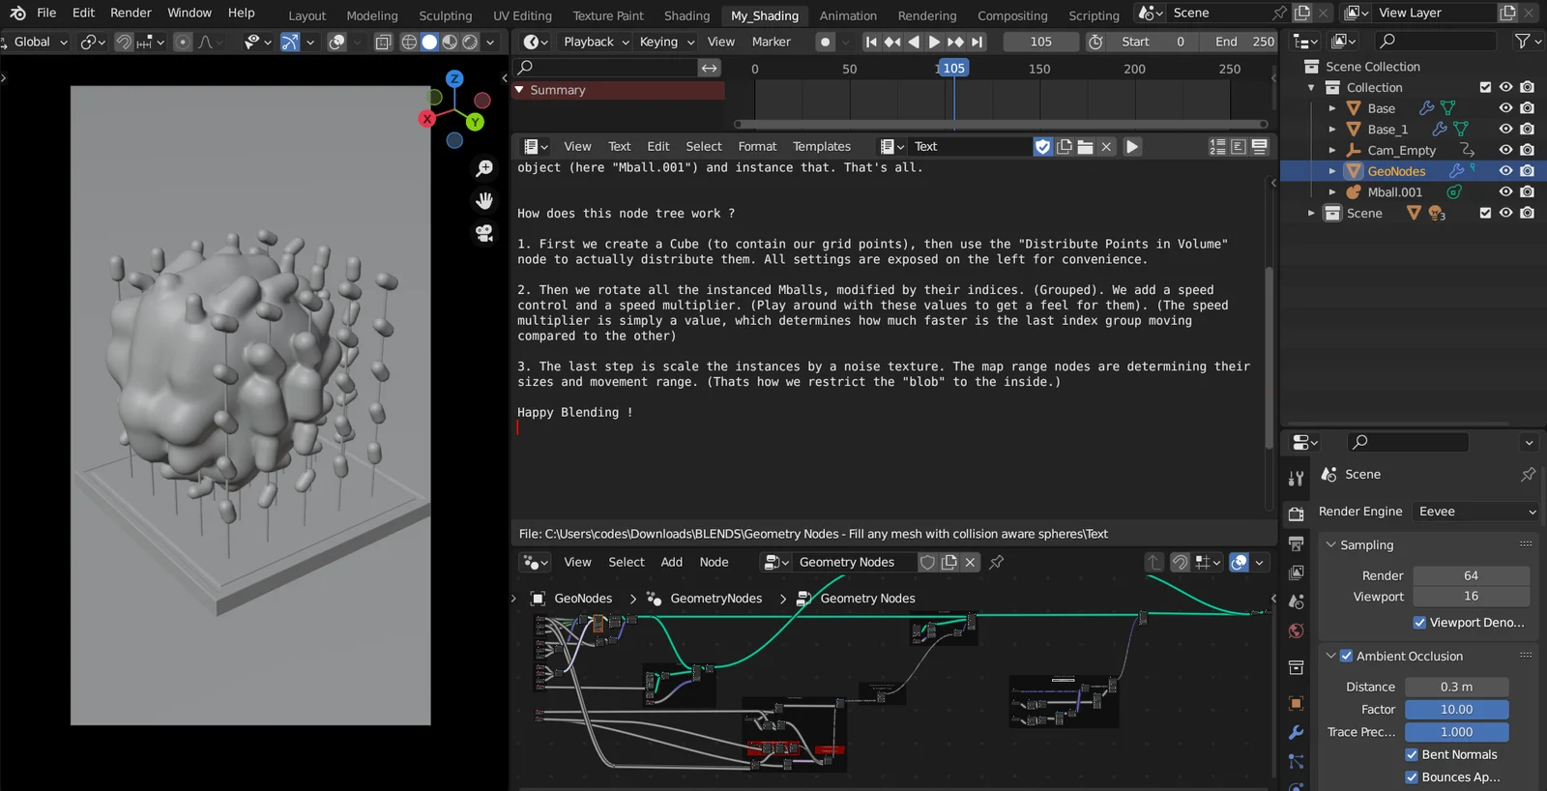Adjust the Ambient Occlusion Factor slider
This screenshot has height=791, width=1547.
1456,710
